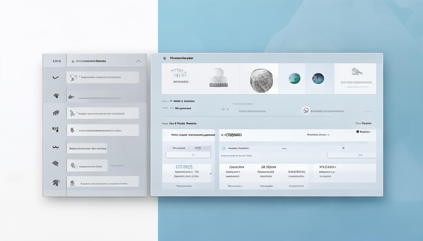Click the circular ring icon in the middle row
The height and width of the screenshot is (241, 423).
pyautogui.click(x=305, y=110)
